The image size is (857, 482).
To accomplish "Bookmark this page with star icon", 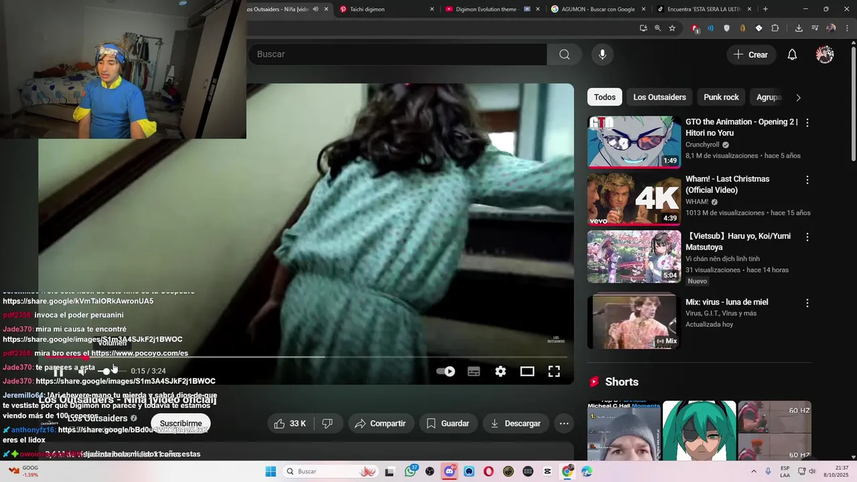I will click(x=672, y=28).
